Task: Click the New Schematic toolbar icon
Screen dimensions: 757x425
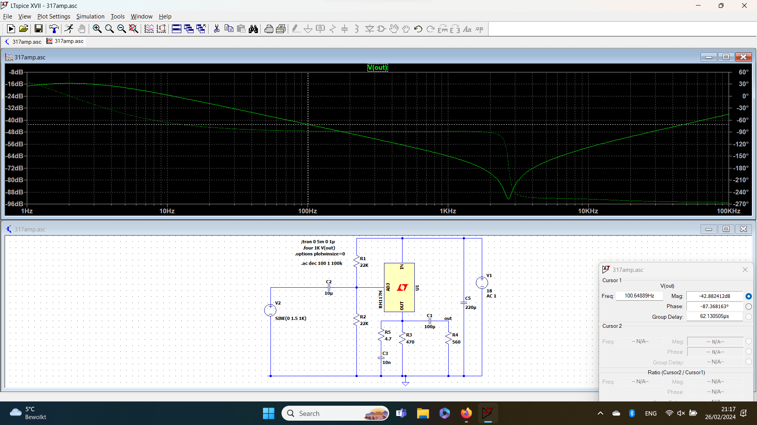Action: pyautogui.click(x=11, y=29)
